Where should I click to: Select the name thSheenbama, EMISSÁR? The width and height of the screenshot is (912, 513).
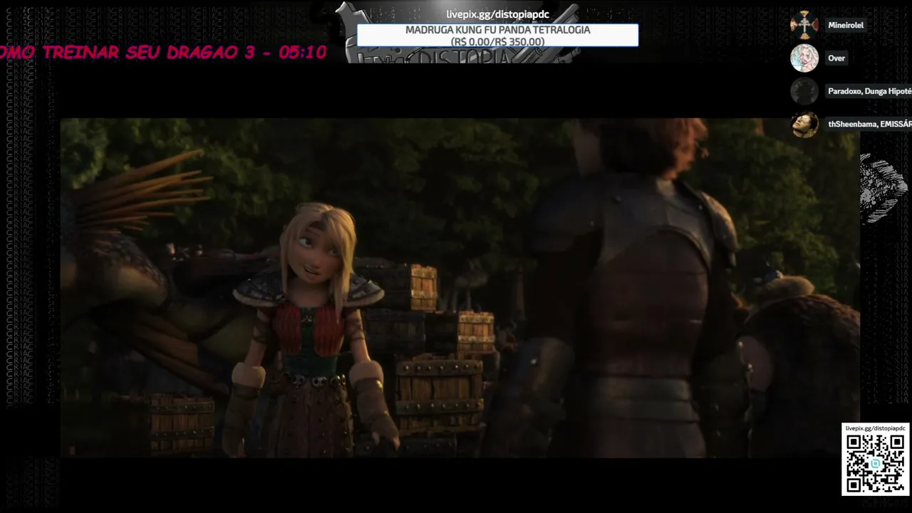pos(869,124)
